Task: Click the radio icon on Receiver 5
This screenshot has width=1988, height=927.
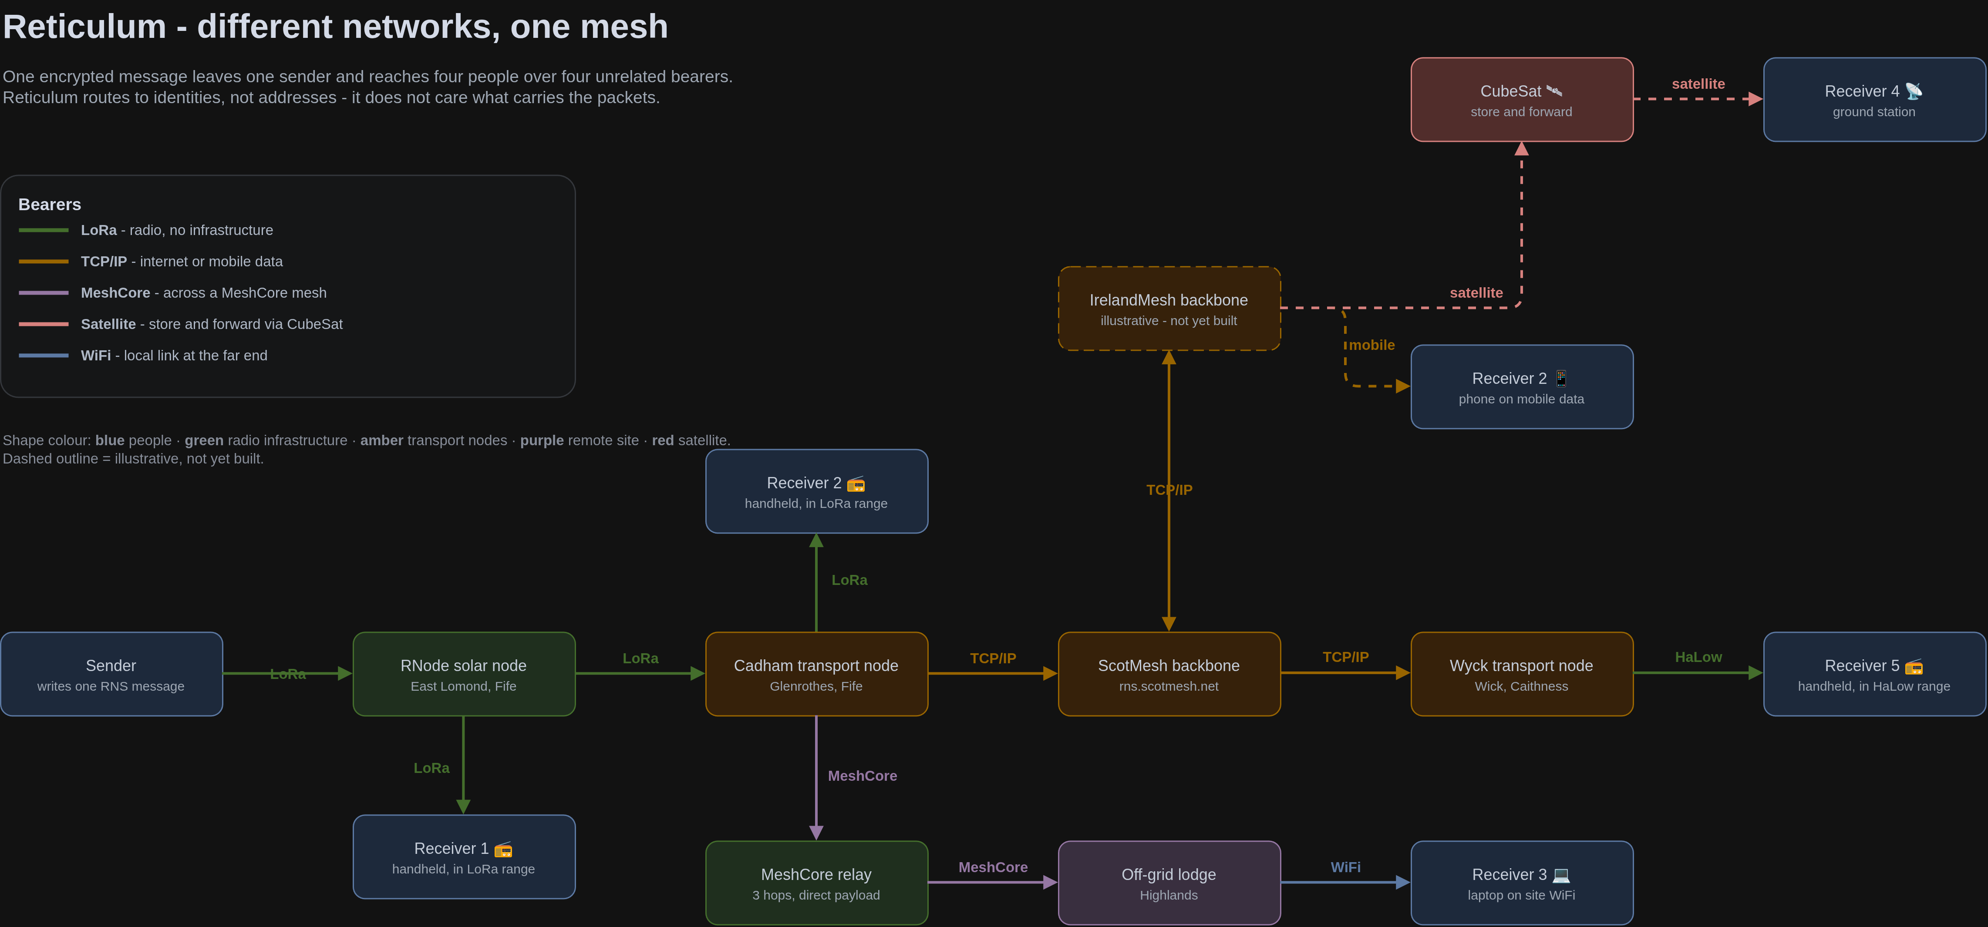Action: (1913, 666)
